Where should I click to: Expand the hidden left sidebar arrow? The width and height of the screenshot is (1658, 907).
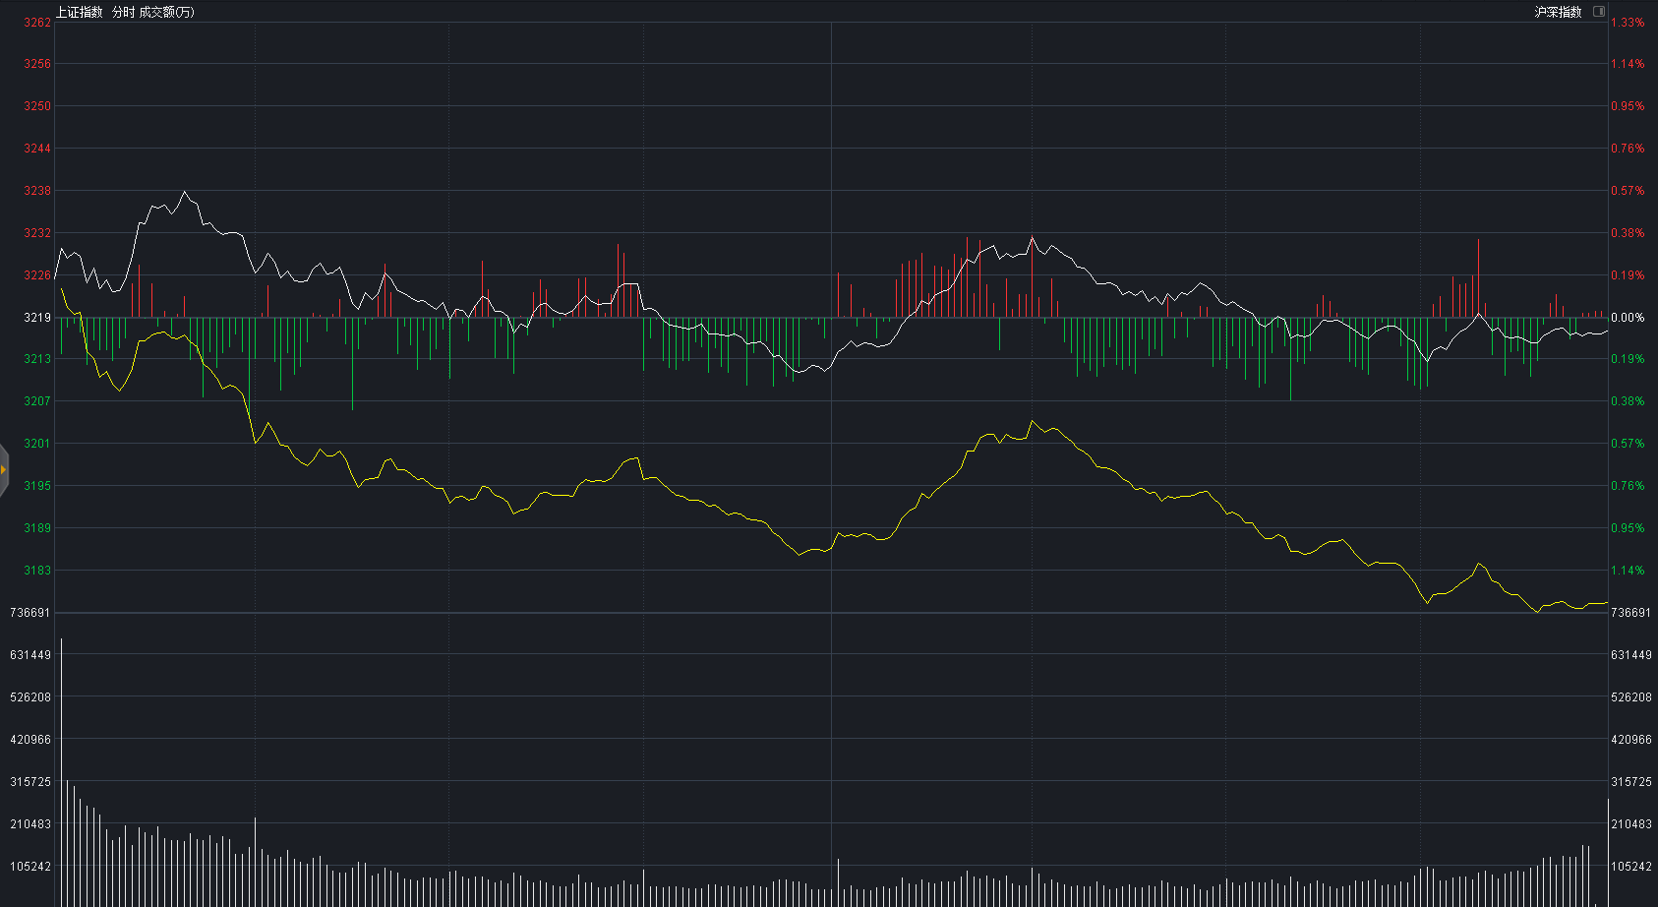(x=3, y=469)
